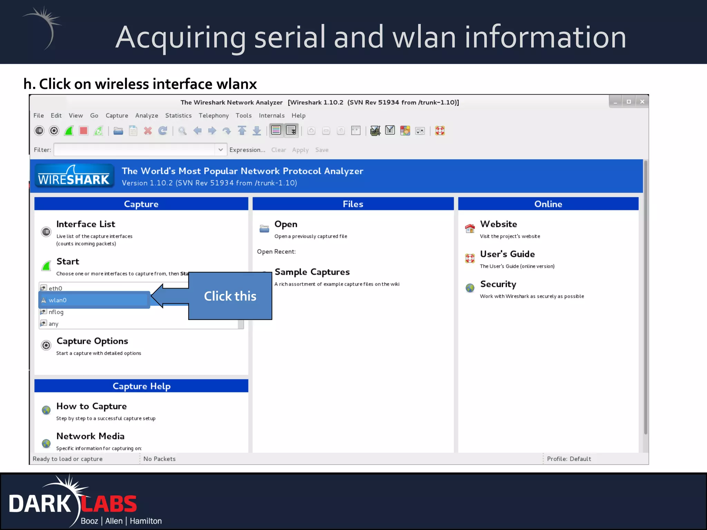
Task: Edit coloring rules toolbar icon
Action: pyautogui.click(x=405, y=131)
